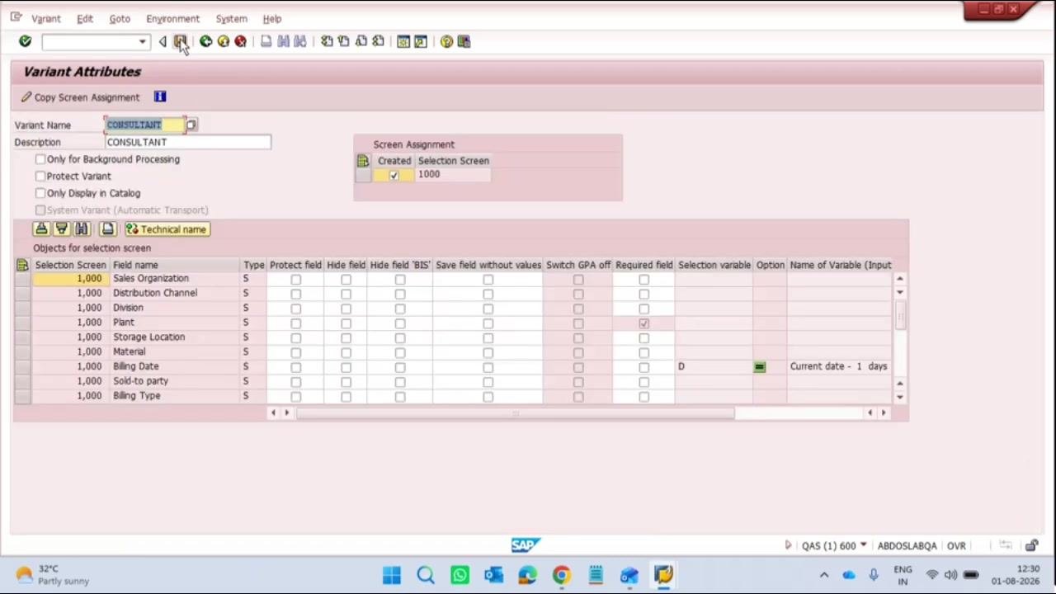Click the Description input field
The height and width of the screenshot is (594, 1056).
click(x=187, y=142)
